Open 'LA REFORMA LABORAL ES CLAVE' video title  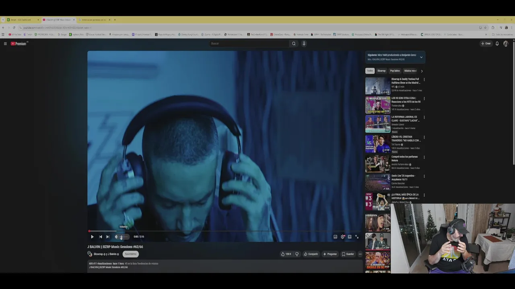pyautogui.click(x=406, y=119)
